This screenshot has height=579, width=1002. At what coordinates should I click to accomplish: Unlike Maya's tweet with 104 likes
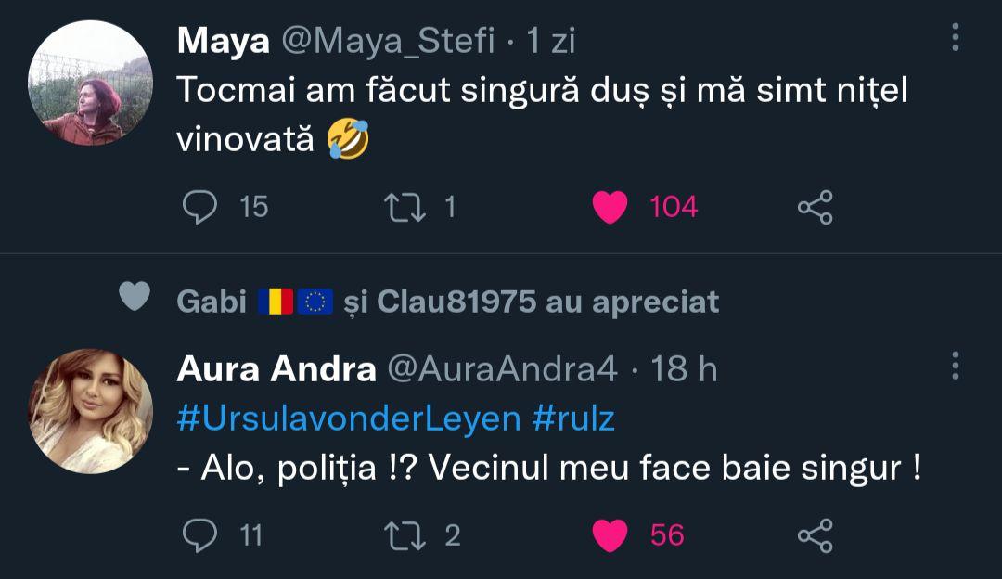coord(610,206)
